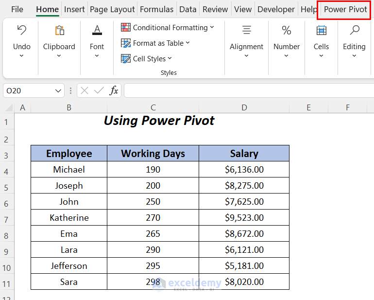Open the Clipboard paste icon
This screenshot has height=300, width=374.
pyautogui.click(x=59, y=30)
